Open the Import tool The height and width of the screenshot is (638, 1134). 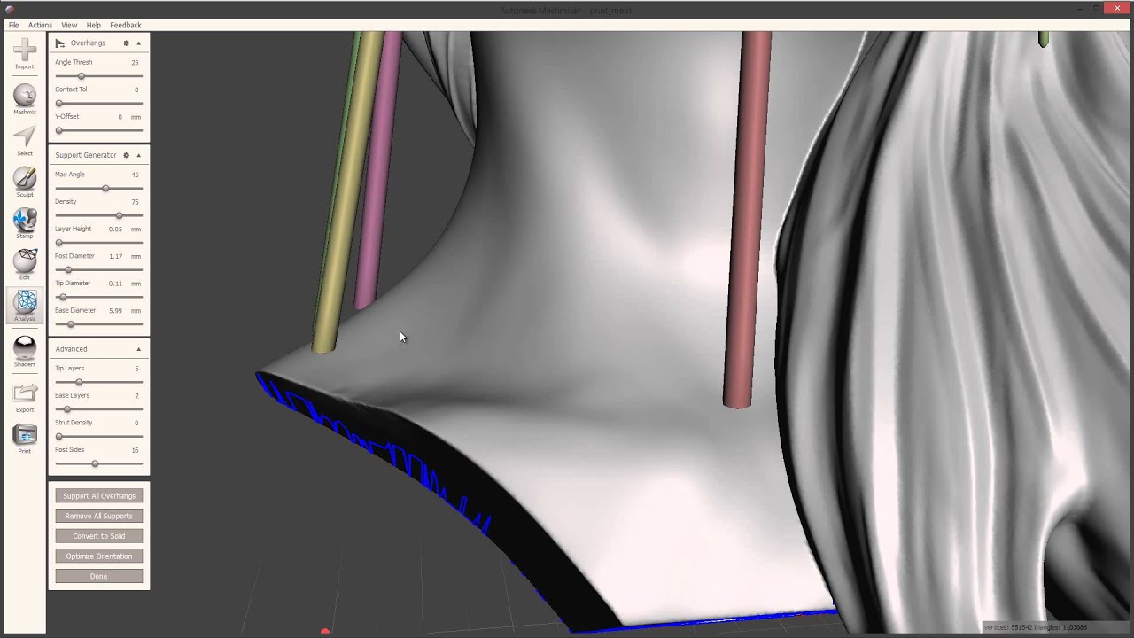pos(25,54)
